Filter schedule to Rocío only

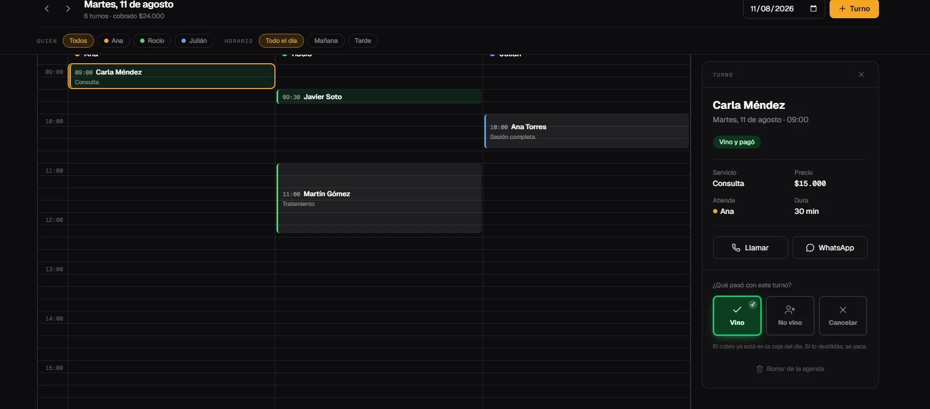(x=152, y=41)
